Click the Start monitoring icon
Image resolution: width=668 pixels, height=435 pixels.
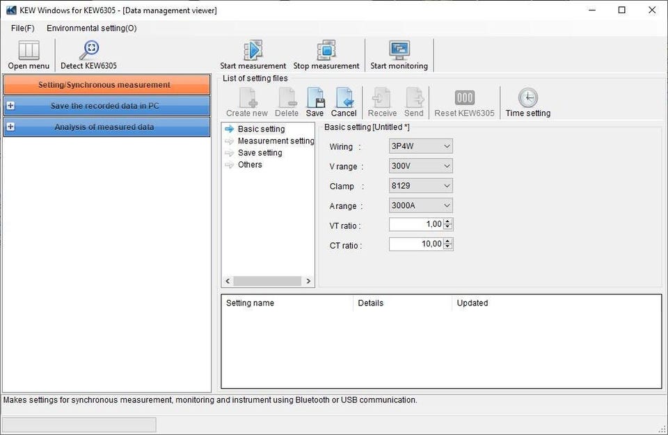399,50
